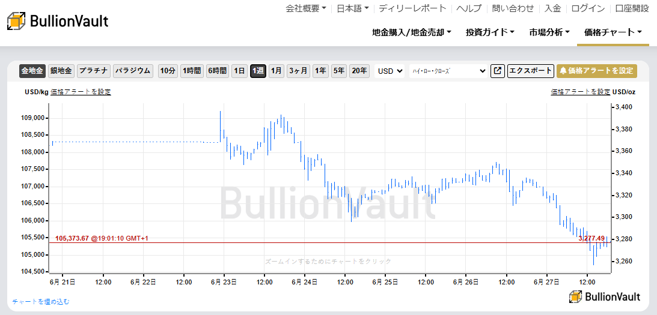This screenshot has height=315, width=657.
Task: Click the USD/kg axis unit label
Action: point(37,92)
